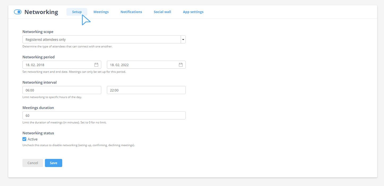Viewport: 384px width, 186px height.
Task: Open the Setup tab
Action: coord(77,12)
